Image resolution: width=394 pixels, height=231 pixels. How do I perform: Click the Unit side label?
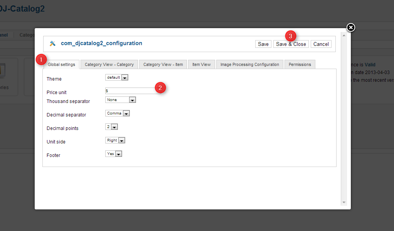56,142
